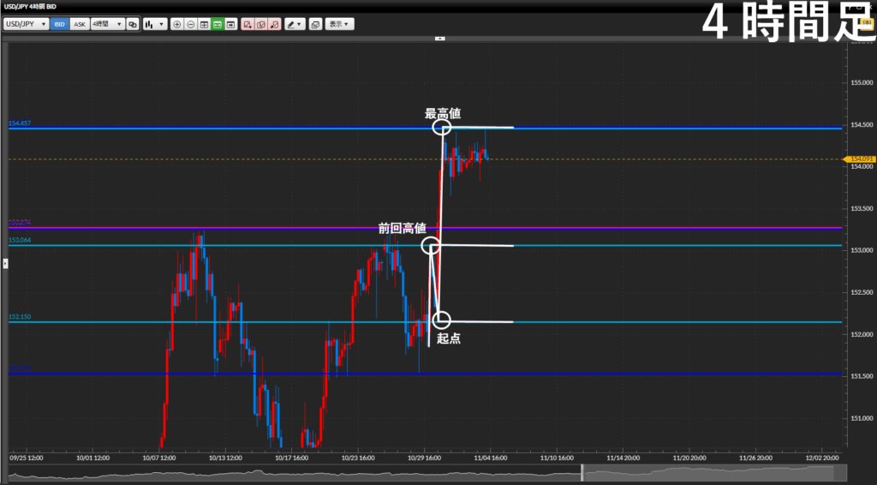Click the left side panel expand arrow
This screenshot has height=485, width=877.
[x=4, y=263]
